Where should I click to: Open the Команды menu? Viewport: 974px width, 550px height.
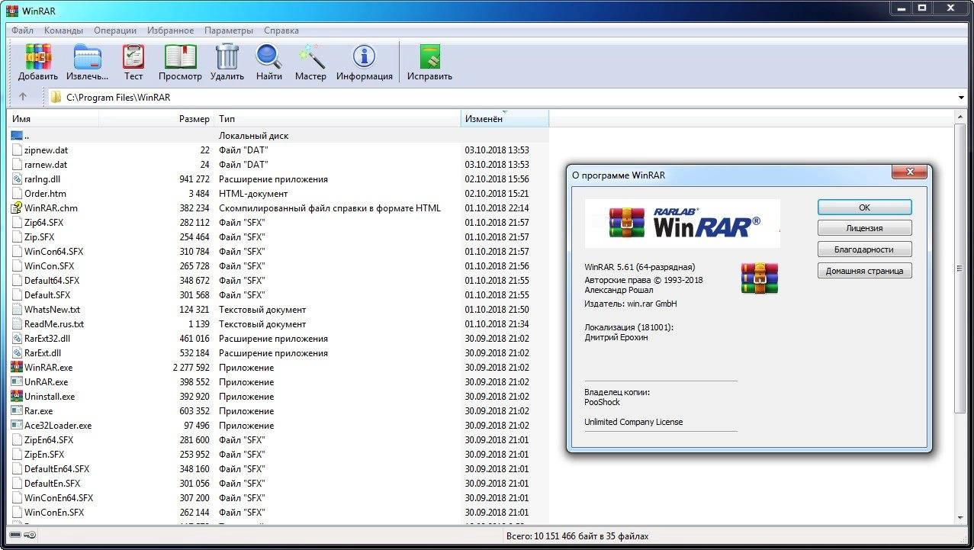63,31
